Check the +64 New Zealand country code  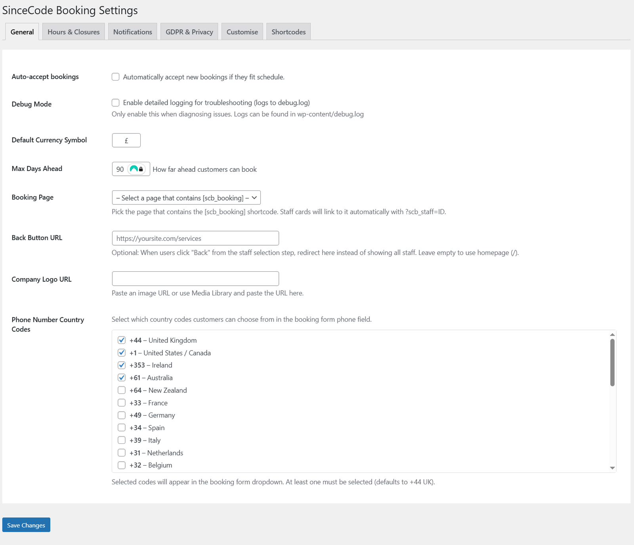122,390
